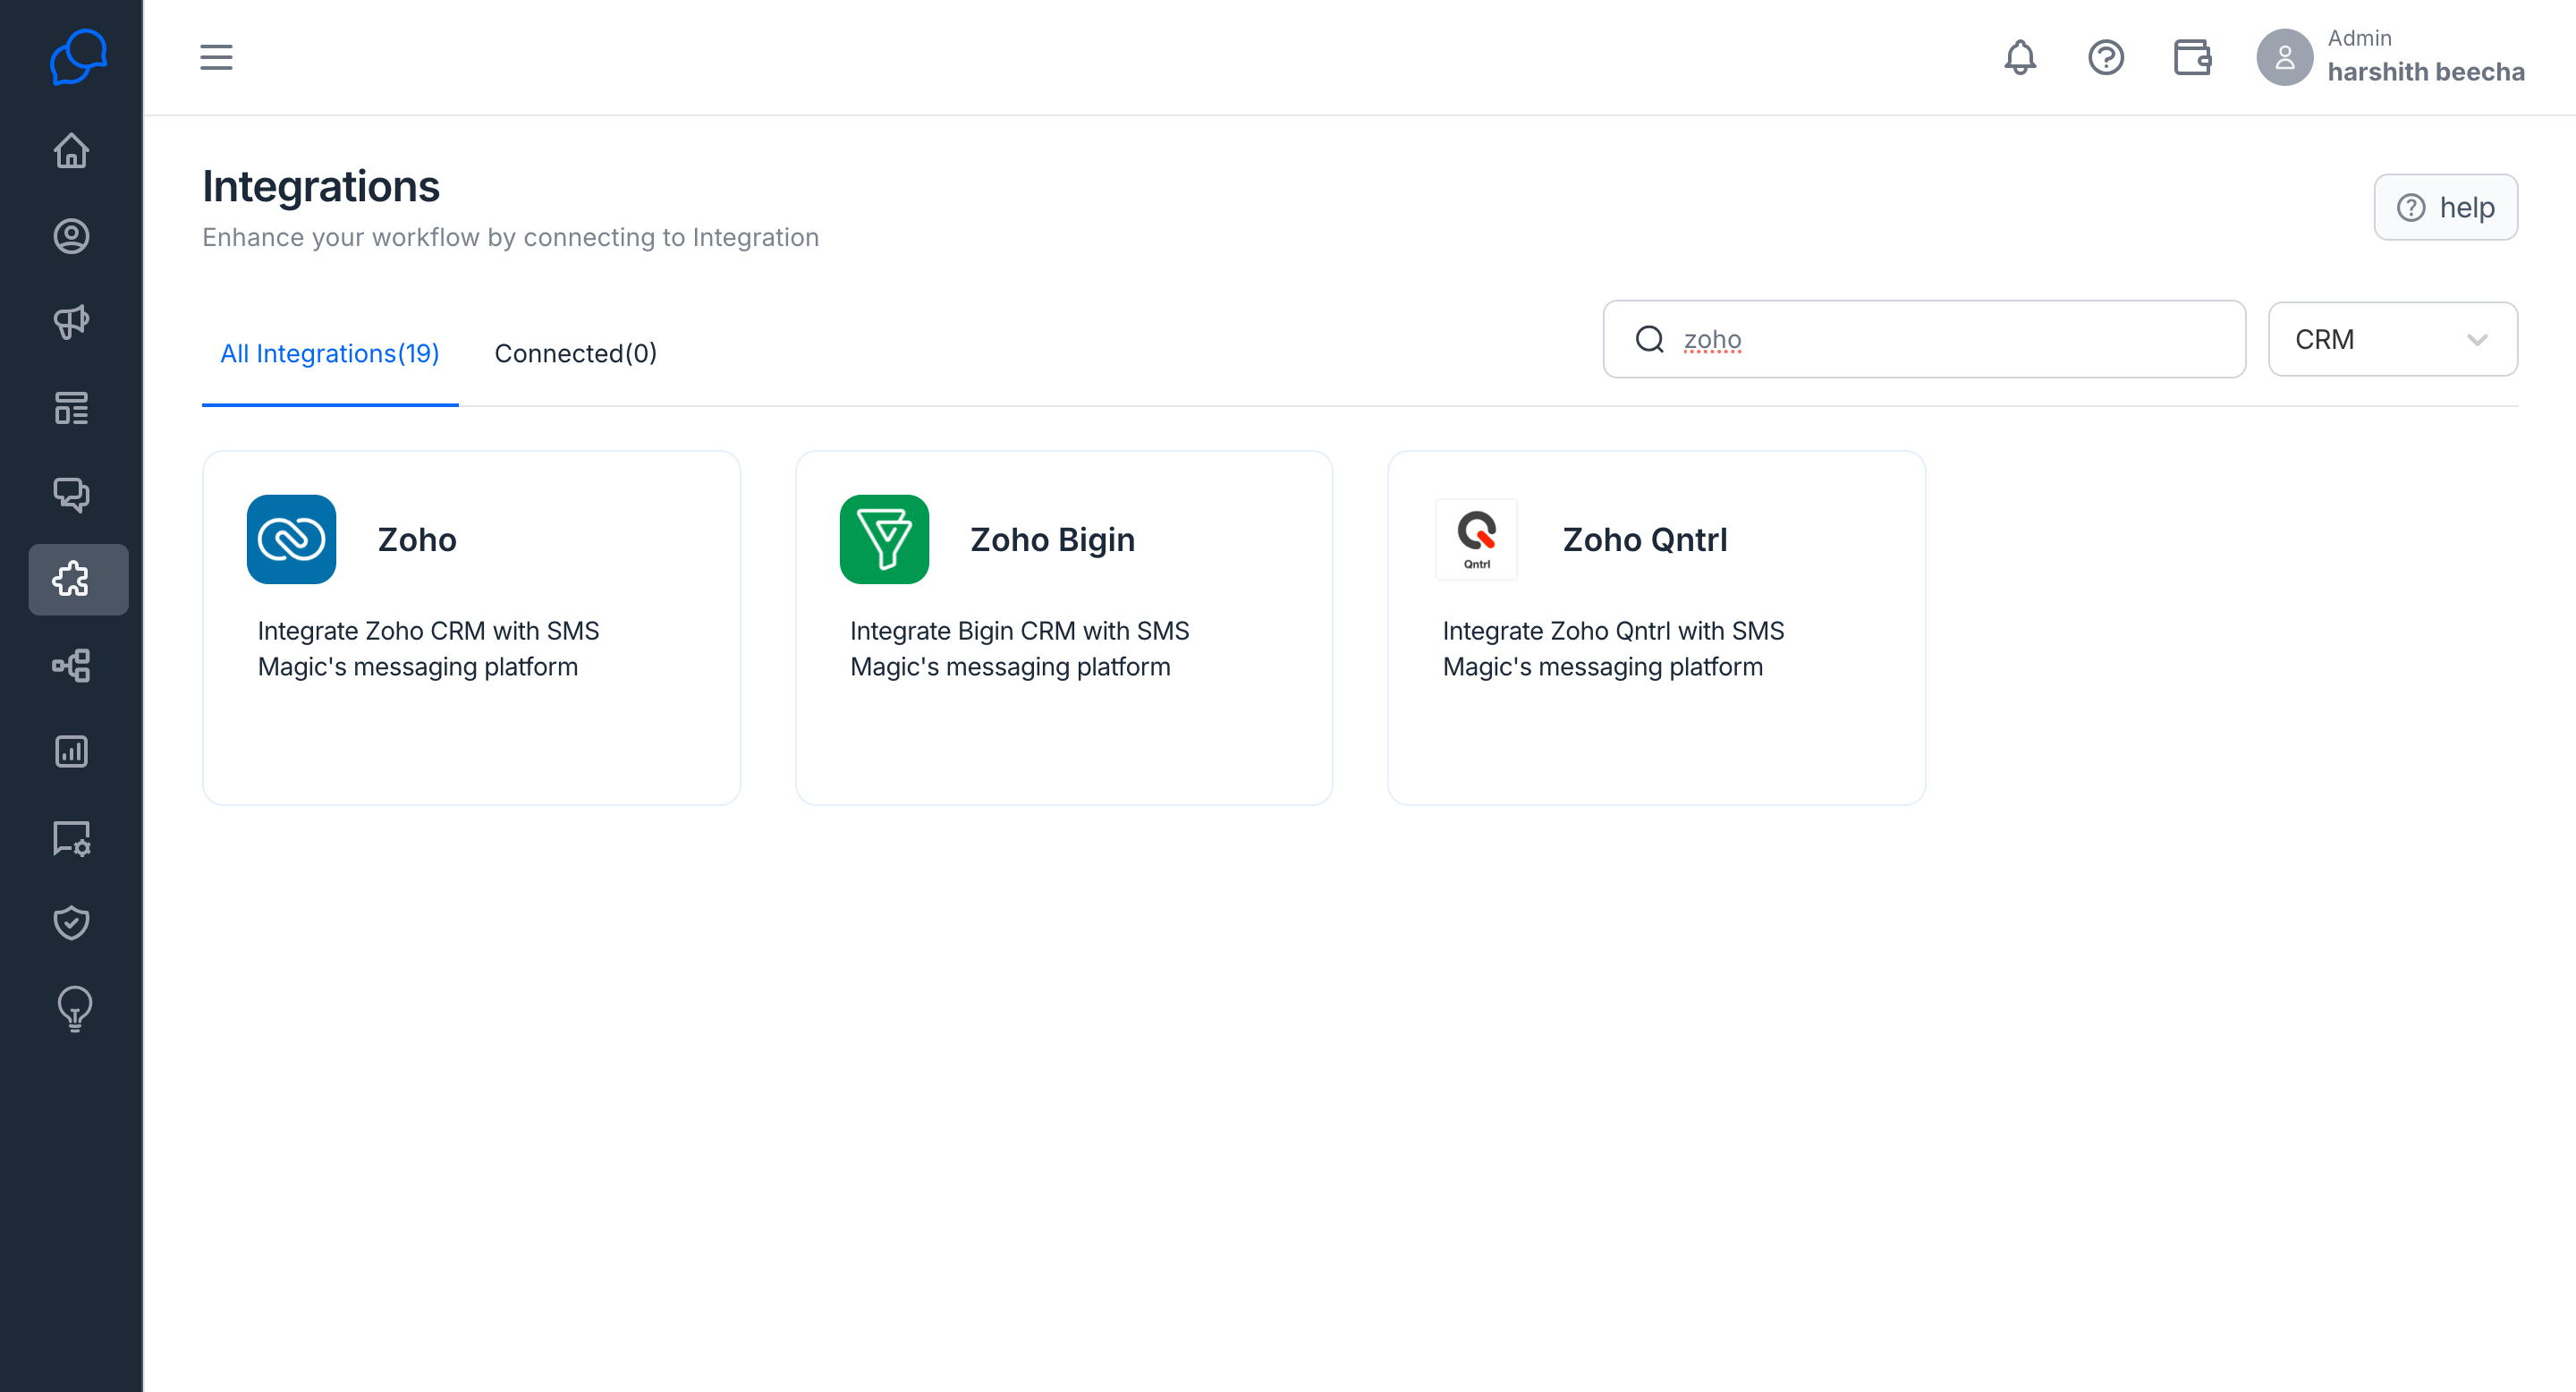2576x1392 pixels.
Task: Open the lightbulb ideas icon in sidebar
Action: click(74, 1009)
